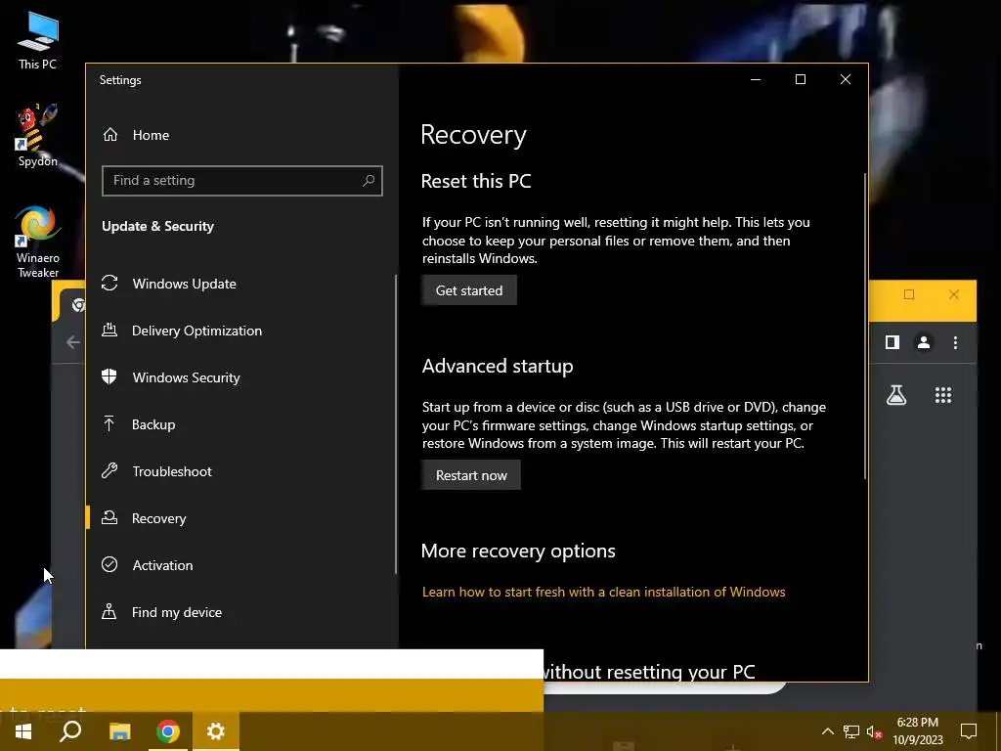This screenshot has height=751, width=1001.
Task: Focus the Find a setting search box
Action: 242,181
